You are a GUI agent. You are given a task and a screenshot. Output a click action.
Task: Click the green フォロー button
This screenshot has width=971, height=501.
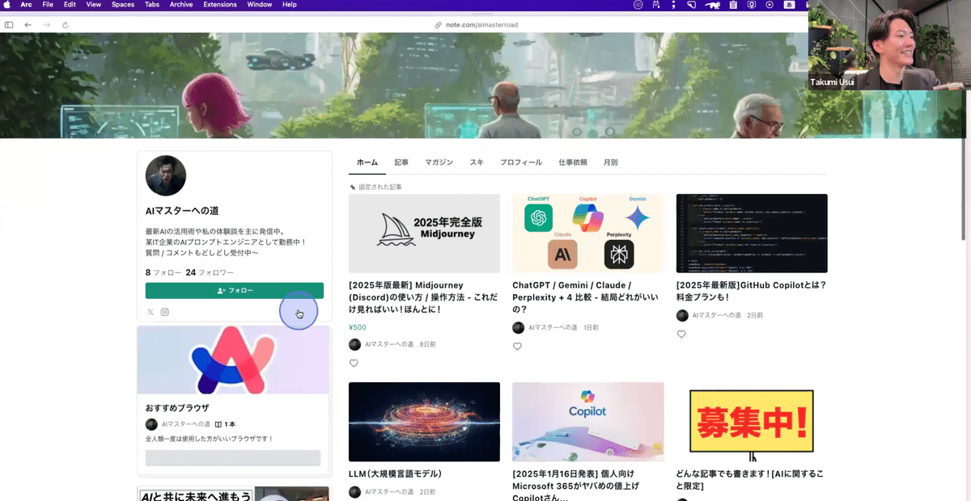(234, 290)
